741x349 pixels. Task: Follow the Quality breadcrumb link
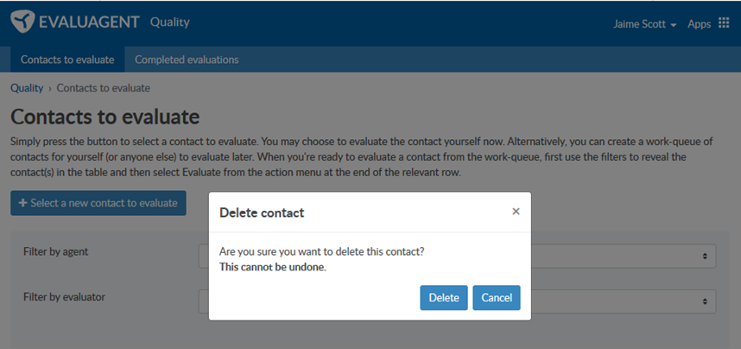point(27,88)
